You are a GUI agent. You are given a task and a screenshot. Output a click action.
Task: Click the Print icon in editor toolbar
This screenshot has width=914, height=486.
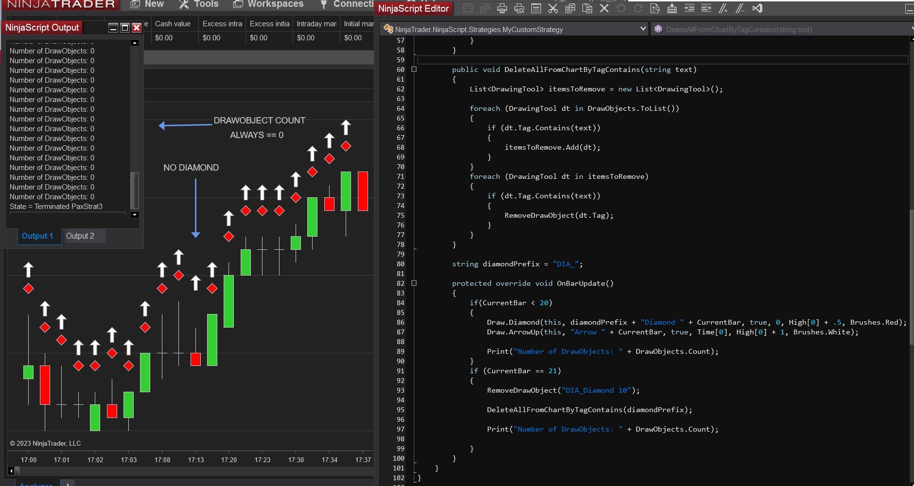[x=502, y=8]
